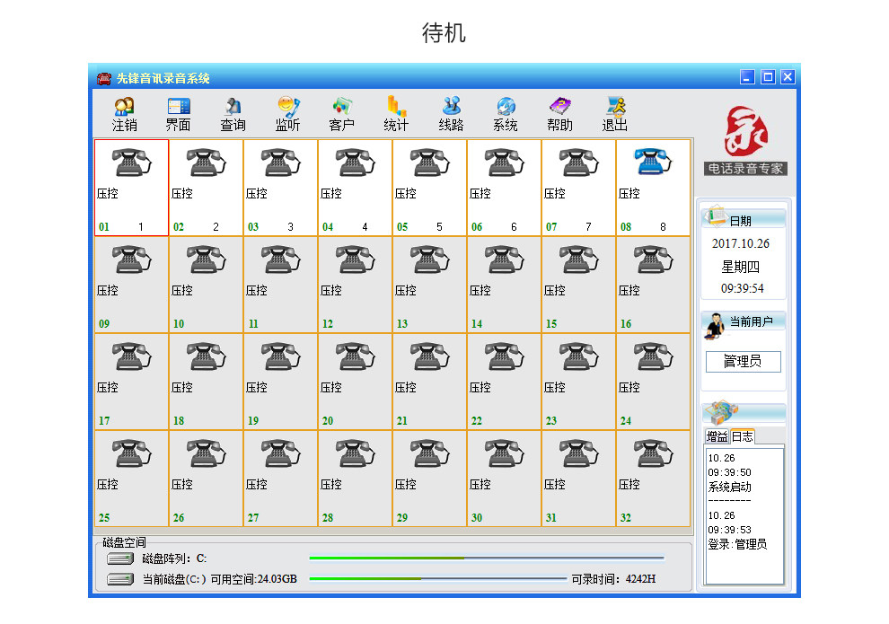This screenshot has height=624, width=889.
Task: Click the current disk drive icon
Action: tap(120, 579)
